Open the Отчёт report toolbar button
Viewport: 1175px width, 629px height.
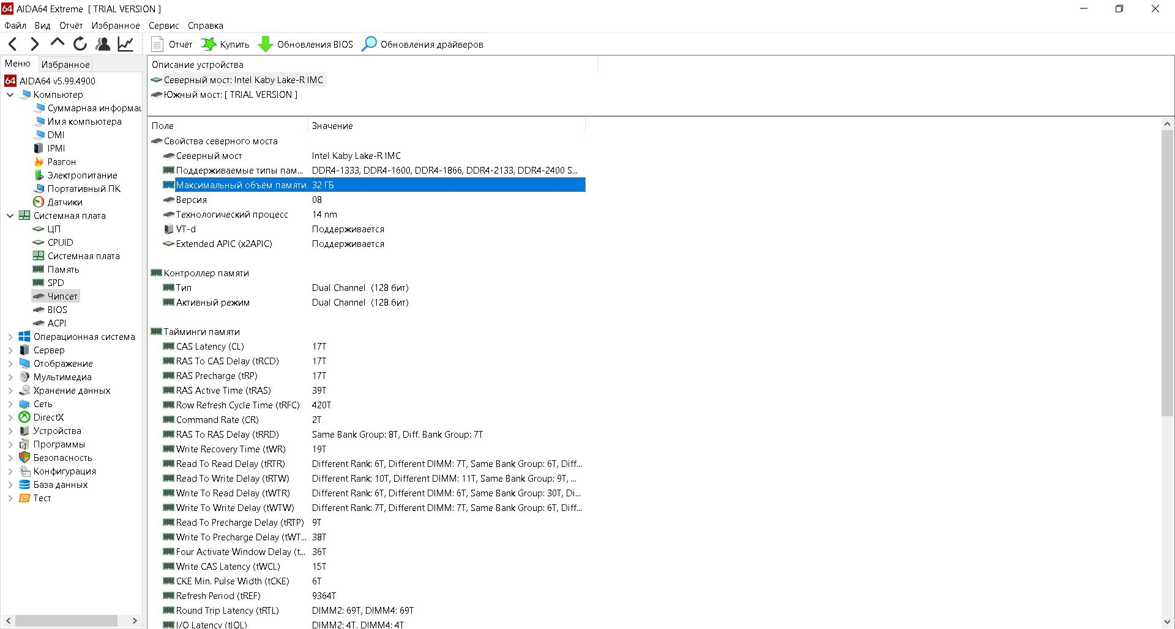[171, 44]
